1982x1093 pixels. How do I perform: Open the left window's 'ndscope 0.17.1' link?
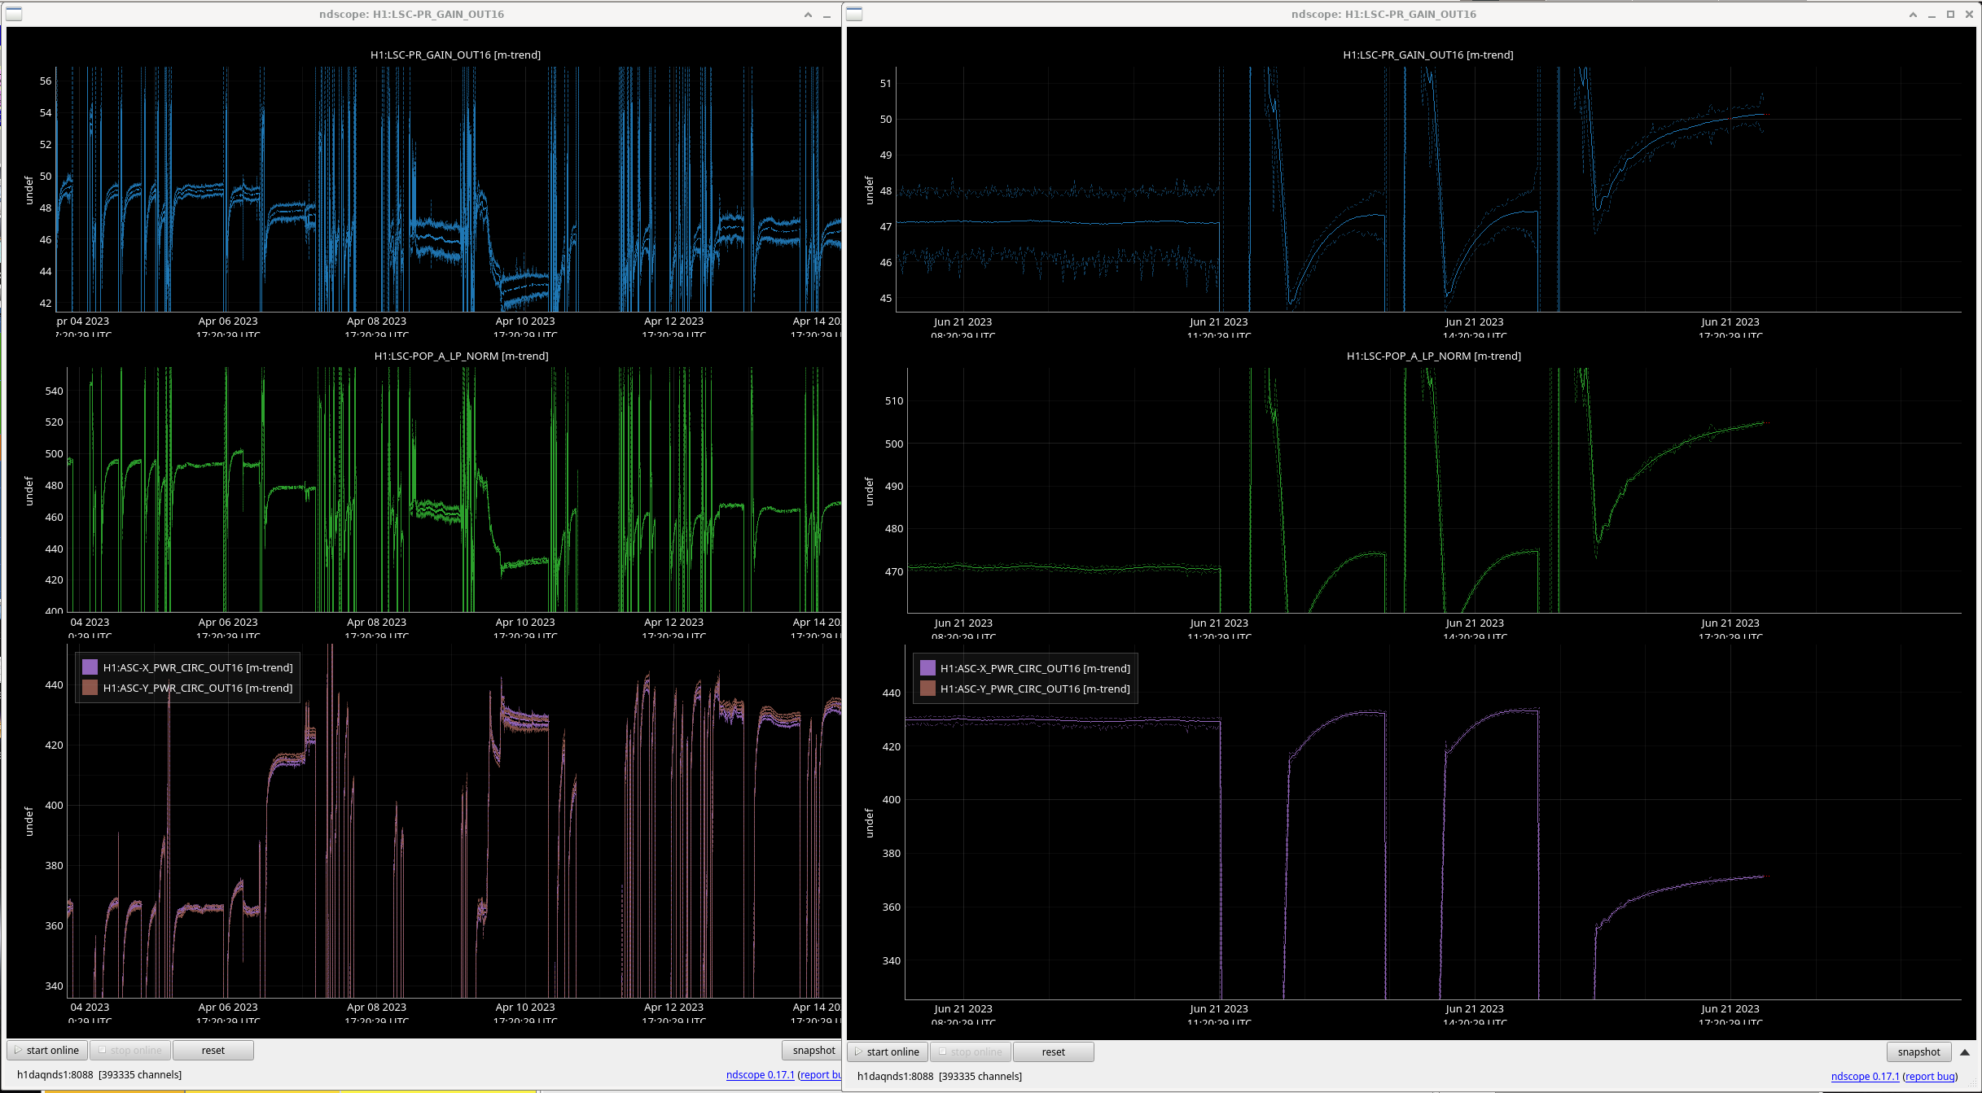click(x=760, y=1074)
